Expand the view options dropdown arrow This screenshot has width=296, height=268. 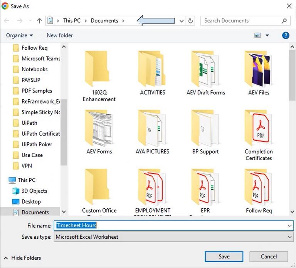point(266,35)
